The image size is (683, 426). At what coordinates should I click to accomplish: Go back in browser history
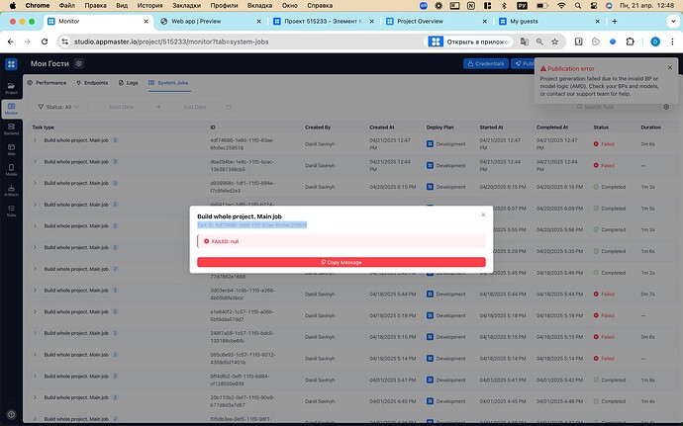click(11, 42)
